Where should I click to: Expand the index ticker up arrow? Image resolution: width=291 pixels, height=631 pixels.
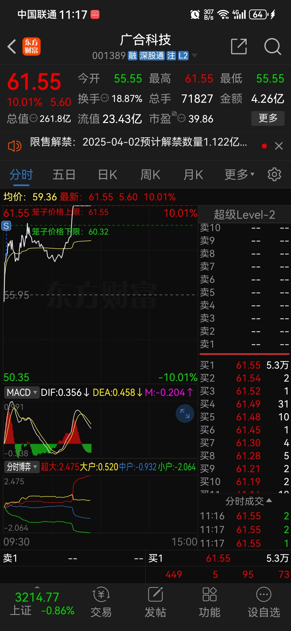[x=37, y=587]
